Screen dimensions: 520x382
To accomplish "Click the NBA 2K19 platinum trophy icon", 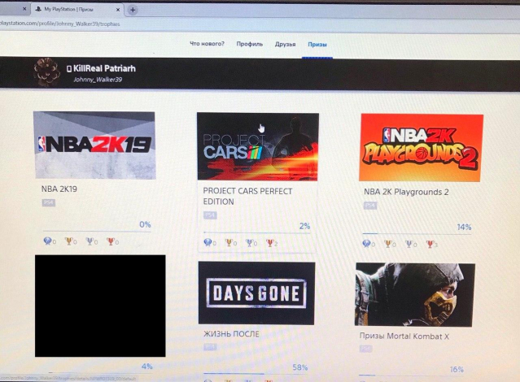I will click(47, 241).
